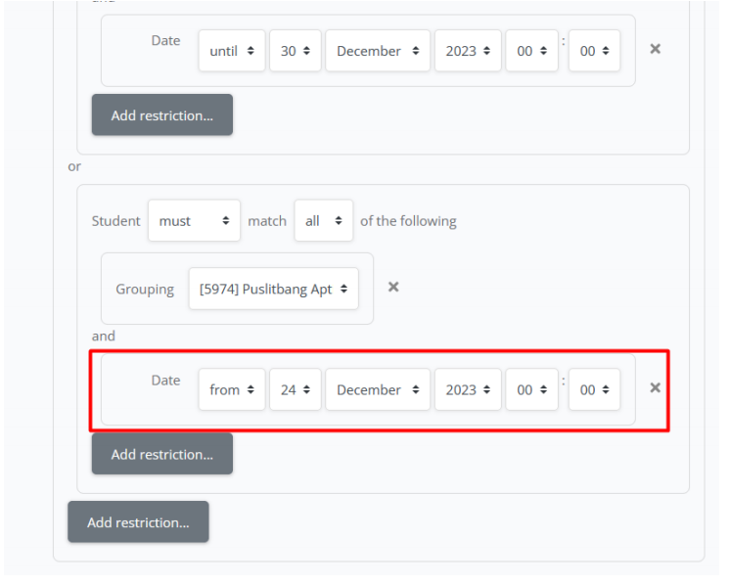Open year dropdown in 'from' date row
The image size is (729, 585).
pos(468,389)
